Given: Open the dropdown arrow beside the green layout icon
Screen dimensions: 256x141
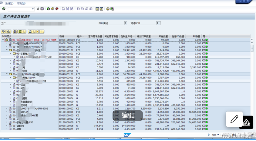Looking at the screenshot, I should pos(24,32).
